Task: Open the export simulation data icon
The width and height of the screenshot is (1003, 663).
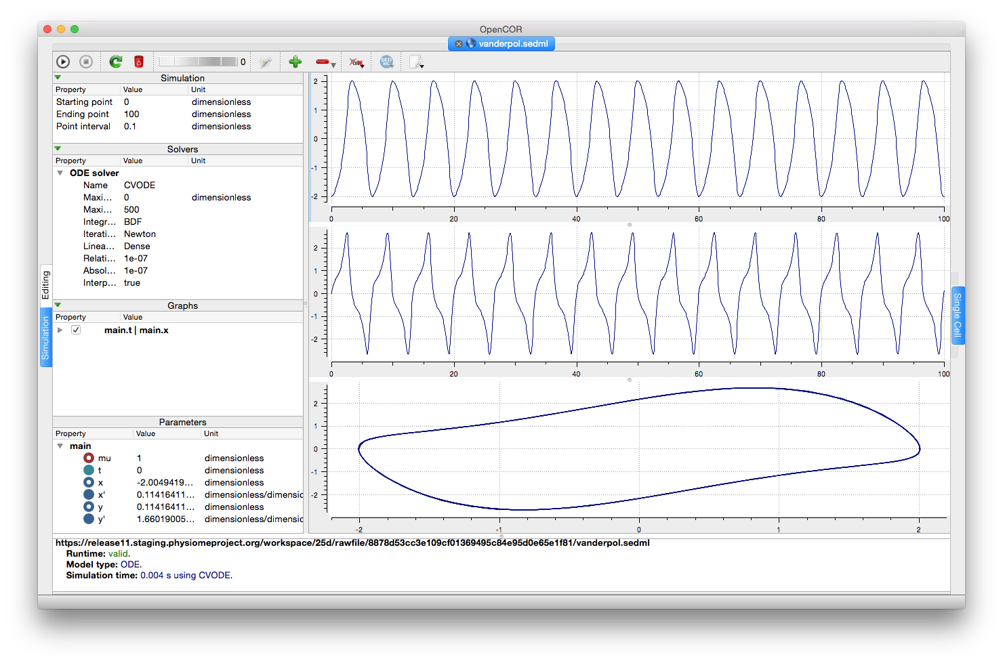Action: [x=416, y=62]
